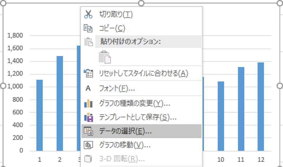Click horizontal axis label 12
The width and height of the screenshot is (283, 167).
261,159
